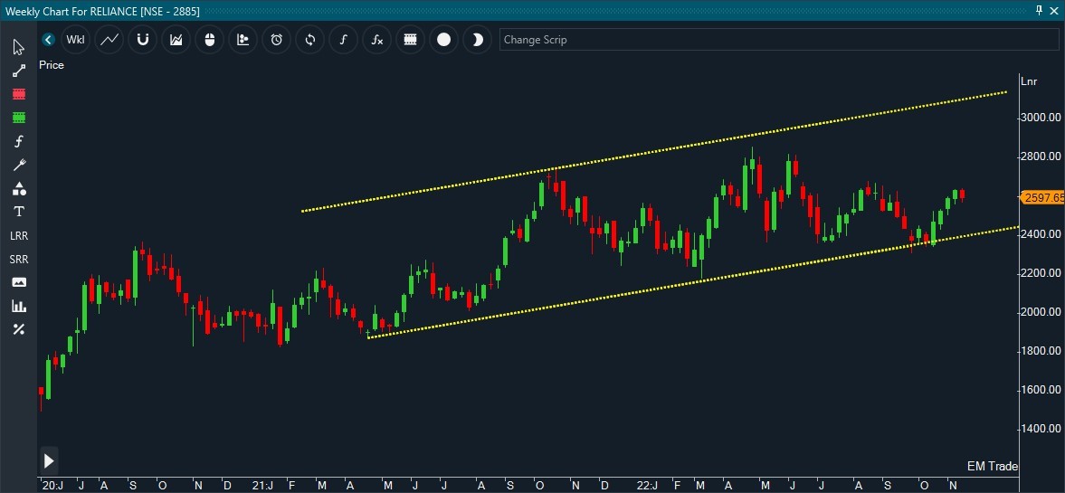Click the 22:J time axis marker

(x=648, y=486)
